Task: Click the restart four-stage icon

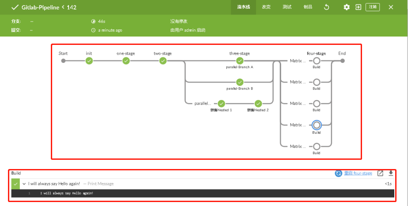Action: (338, 173)
